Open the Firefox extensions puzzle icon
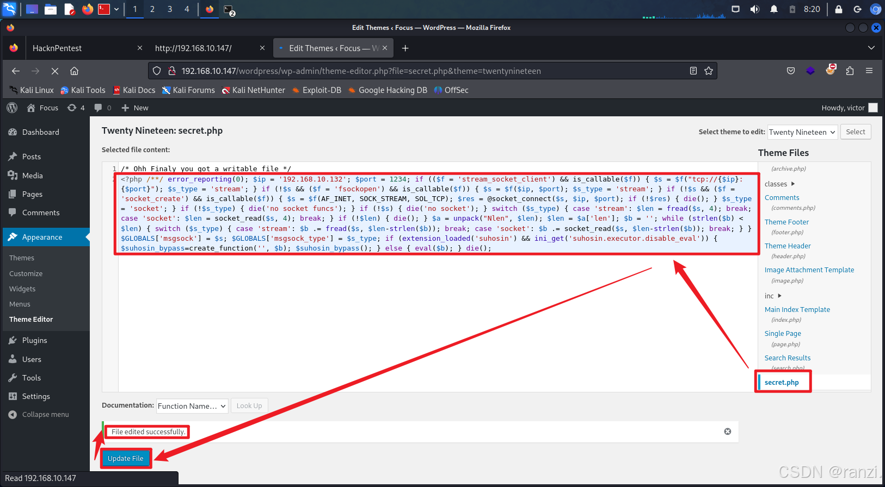This screenshot has height=487, width=885. pos(850,71)
